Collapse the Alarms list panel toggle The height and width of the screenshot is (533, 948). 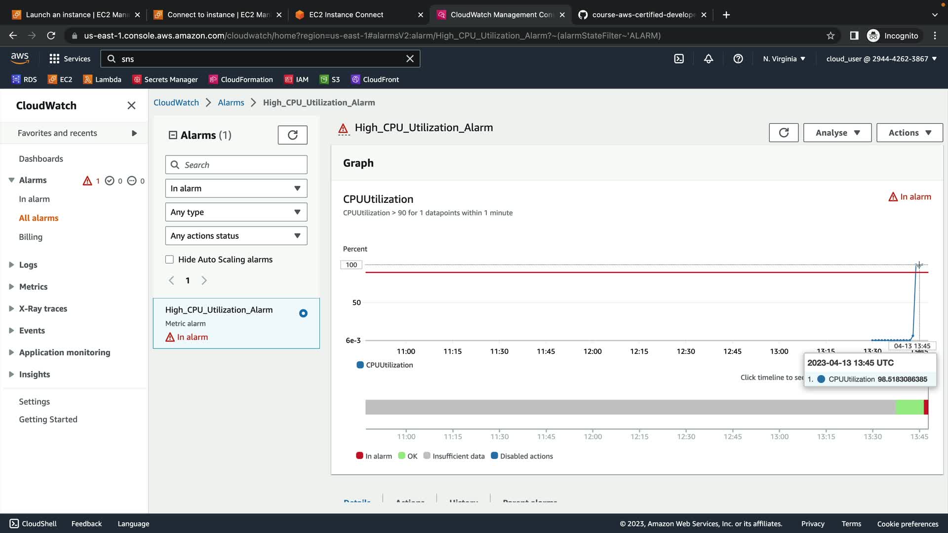(x=173, y=135)
